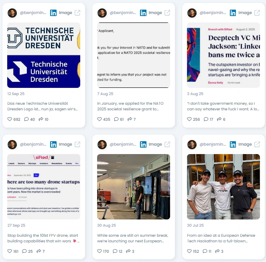266x262 pixels.
Task: Click share icon on 30 Aug 25 post
Action: coord(128,251)
